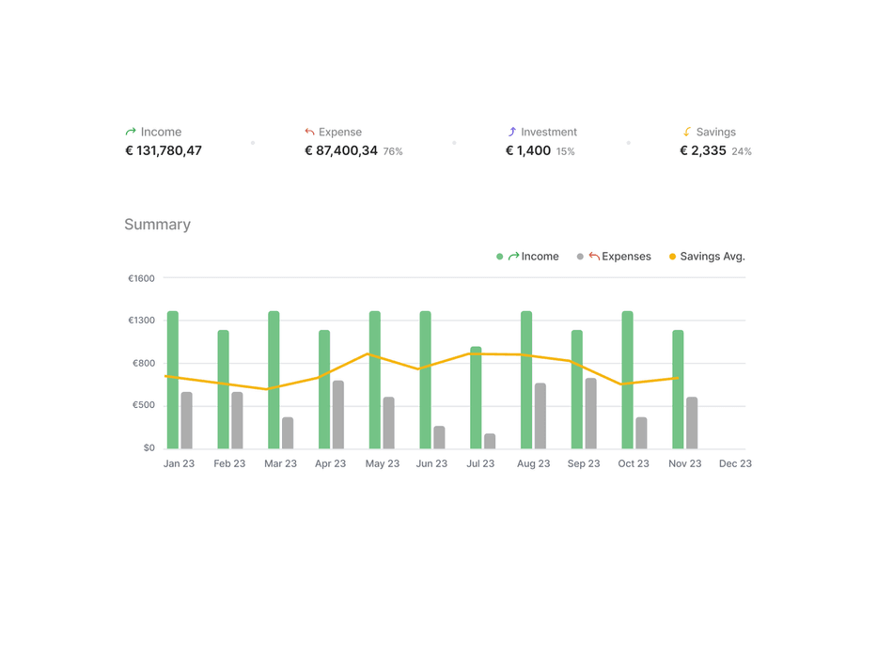Screen dimensions: 877x658
Task: Click the Income total € 131,780,47
Action: point(164,150)
